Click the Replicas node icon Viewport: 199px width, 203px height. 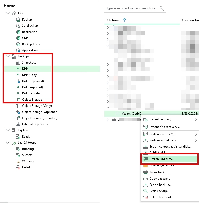pyautogui.click(x=13, y=130)
